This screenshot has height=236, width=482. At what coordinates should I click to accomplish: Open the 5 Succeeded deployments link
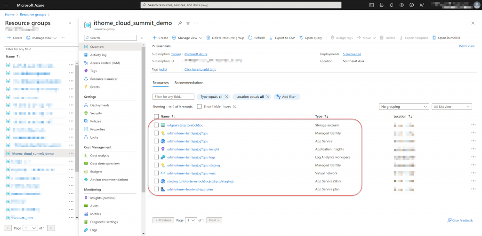point(352,54)
